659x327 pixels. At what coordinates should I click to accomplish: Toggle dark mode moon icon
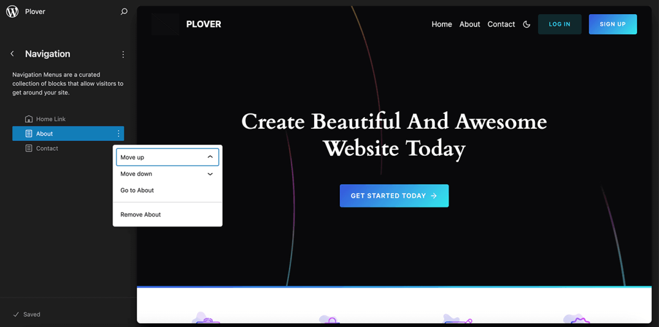[x=526, y=24]
